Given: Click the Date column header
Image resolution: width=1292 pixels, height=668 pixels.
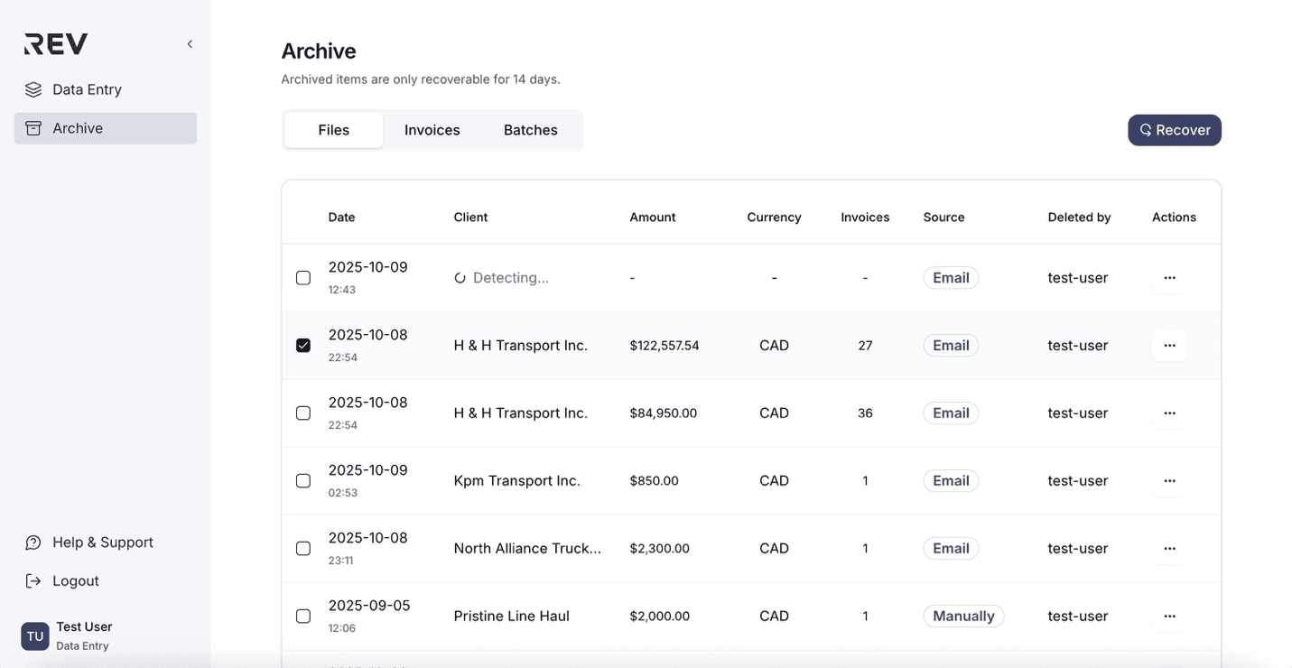Looking at the screenshot, I should point(341,218).
